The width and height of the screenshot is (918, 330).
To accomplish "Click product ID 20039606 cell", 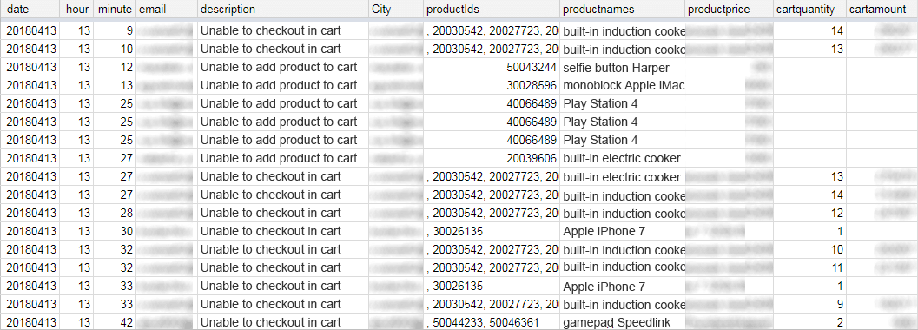I will point(492,158).
